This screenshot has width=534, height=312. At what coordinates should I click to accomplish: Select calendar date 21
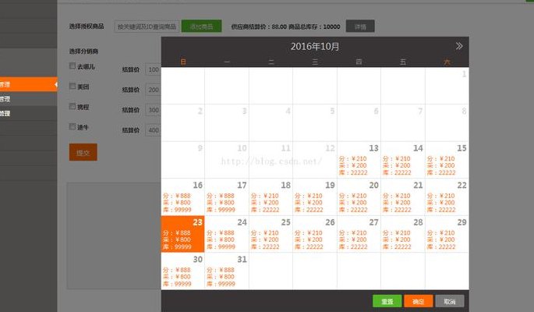coord(403,197)
